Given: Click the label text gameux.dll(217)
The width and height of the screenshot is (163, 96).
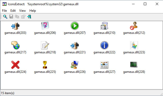Looking at the screenshot, I should click(15, 52).
